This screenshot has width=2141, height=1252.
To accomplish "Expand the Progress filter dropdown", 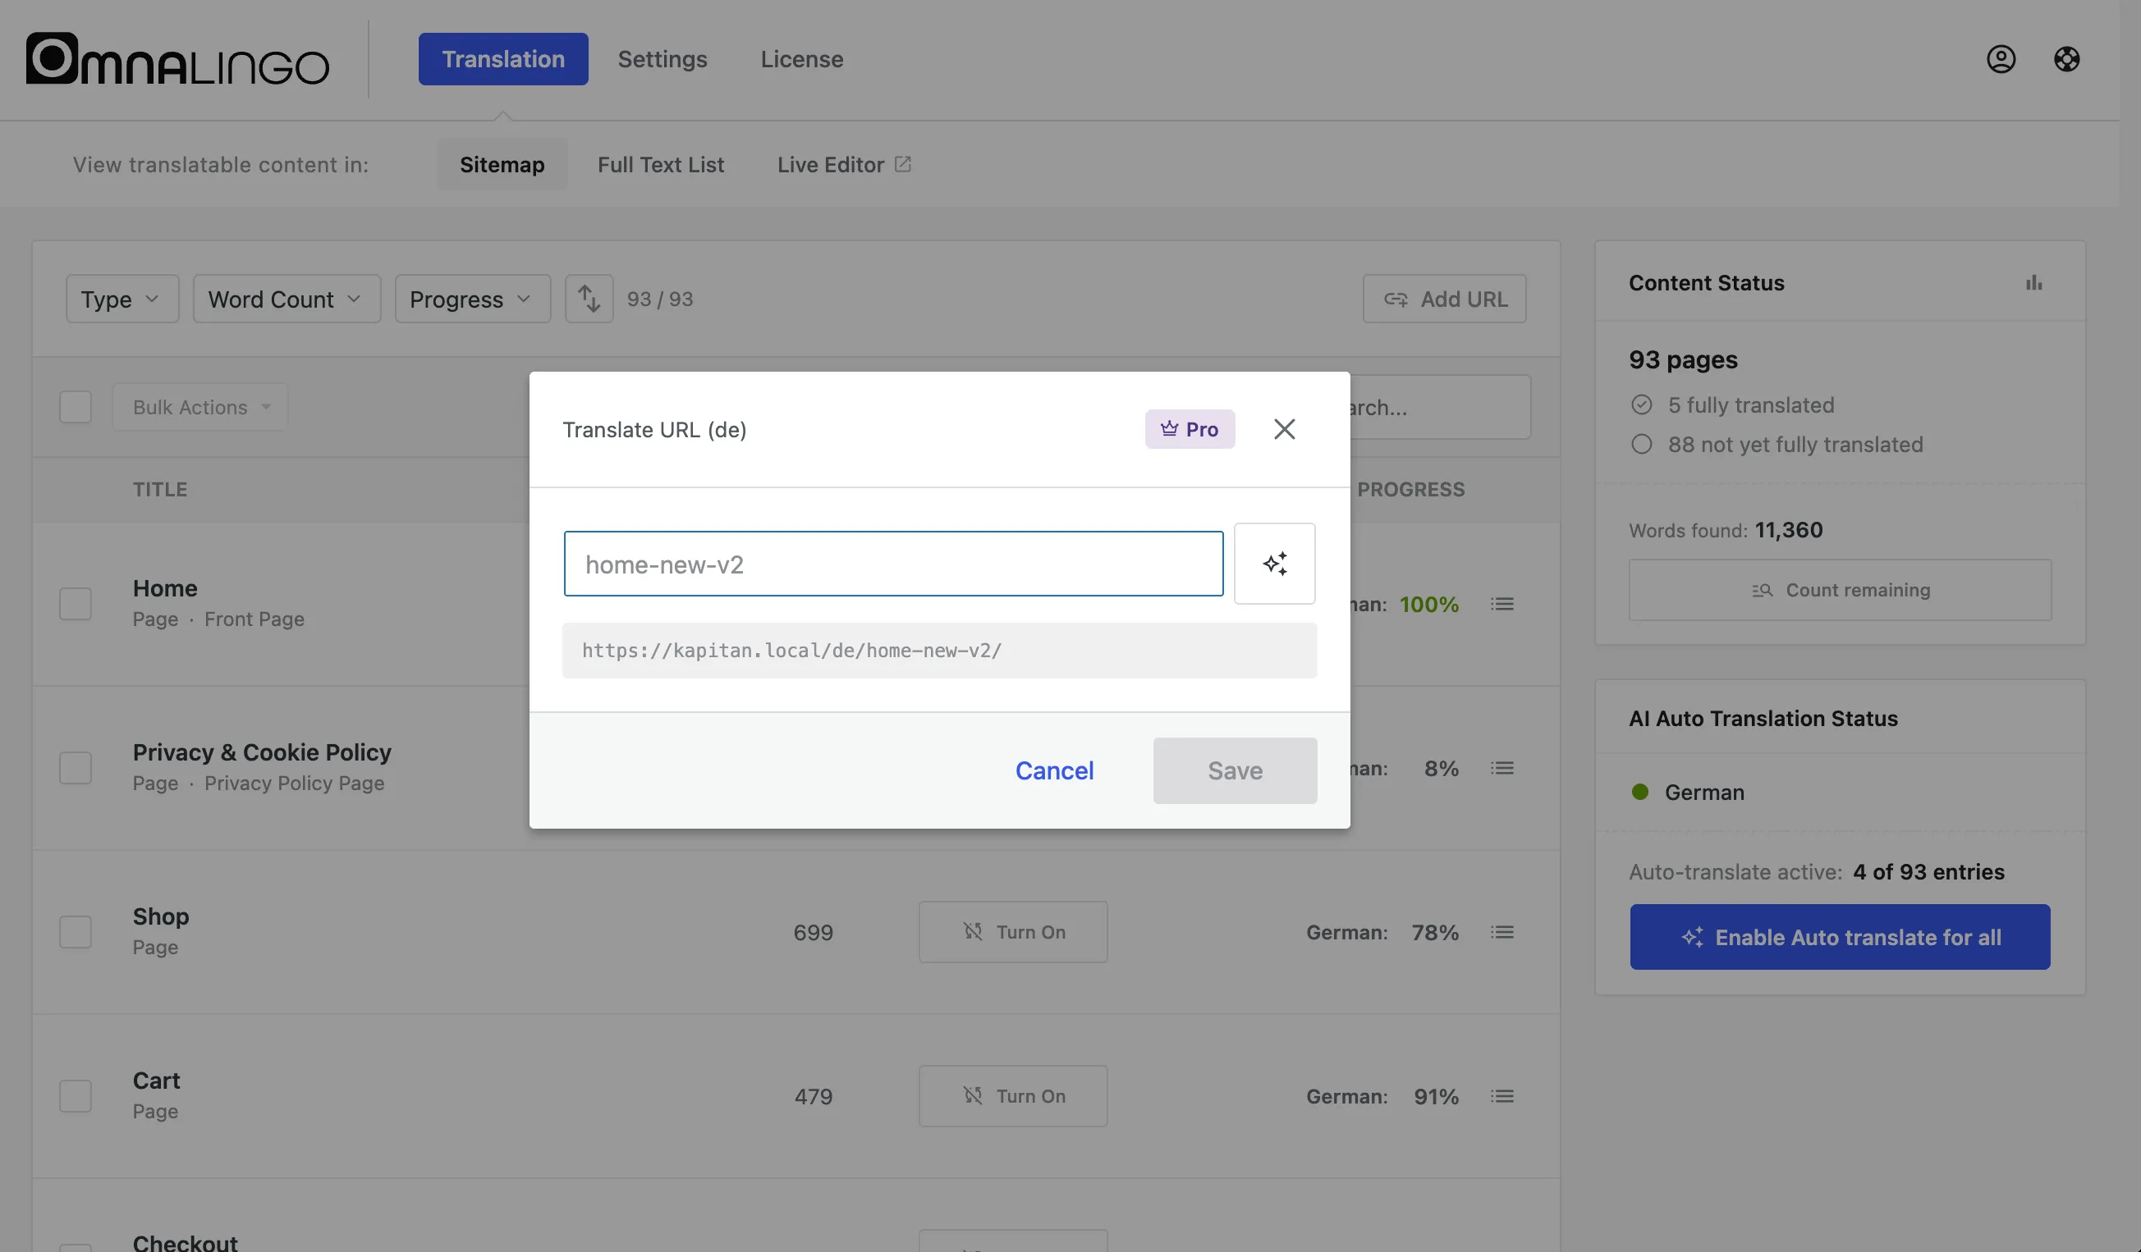I will 472,299.
